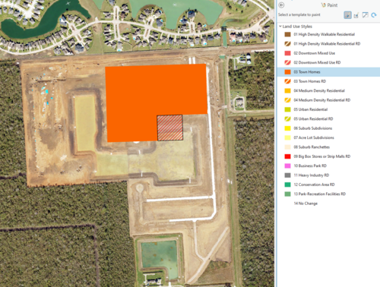Click the yellow 06 Suburb Subdivisions swatch
Viewport: 380px width, 287px height.
pyautogui.click(x=287, y=128)
